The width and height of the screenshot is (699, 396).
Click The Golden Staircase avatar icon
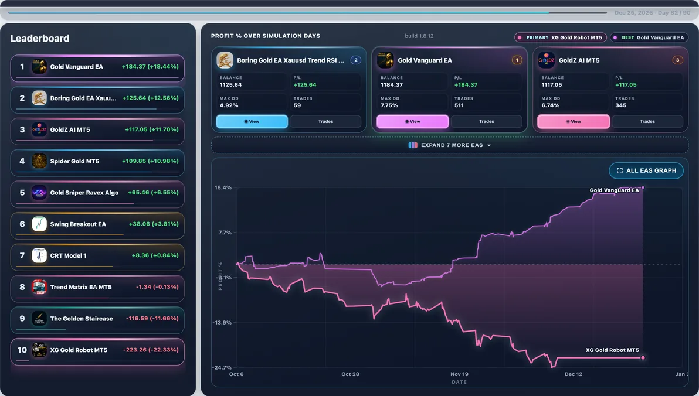click(x=39, y=319)
